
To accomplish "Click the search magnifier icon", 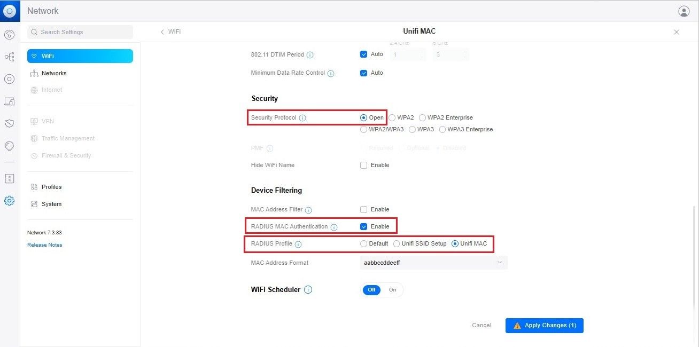I will pos(35,32).
